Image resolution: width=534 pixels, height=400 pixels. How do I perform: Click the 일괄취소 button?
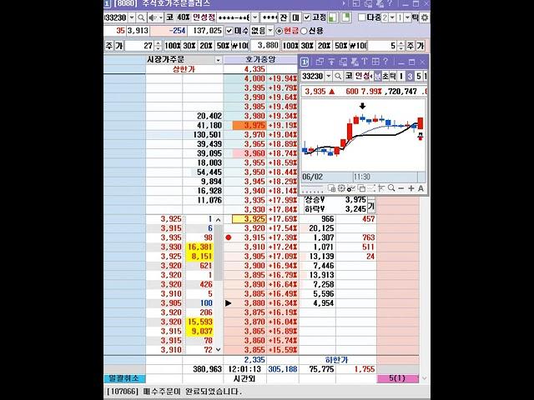click(x=124, y=377)
